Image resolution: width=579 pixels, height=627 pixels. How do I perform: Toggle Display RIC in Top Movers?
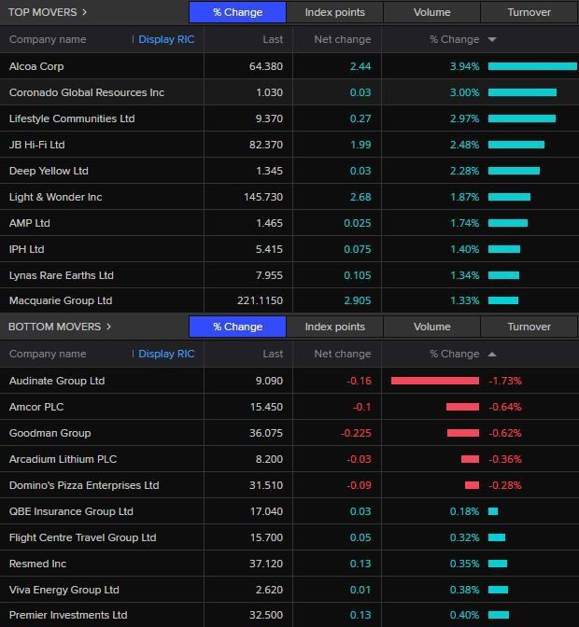[x=166, y=39]
